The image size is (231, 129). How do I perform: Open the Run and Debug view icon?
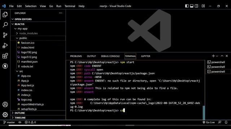point(5,46)
